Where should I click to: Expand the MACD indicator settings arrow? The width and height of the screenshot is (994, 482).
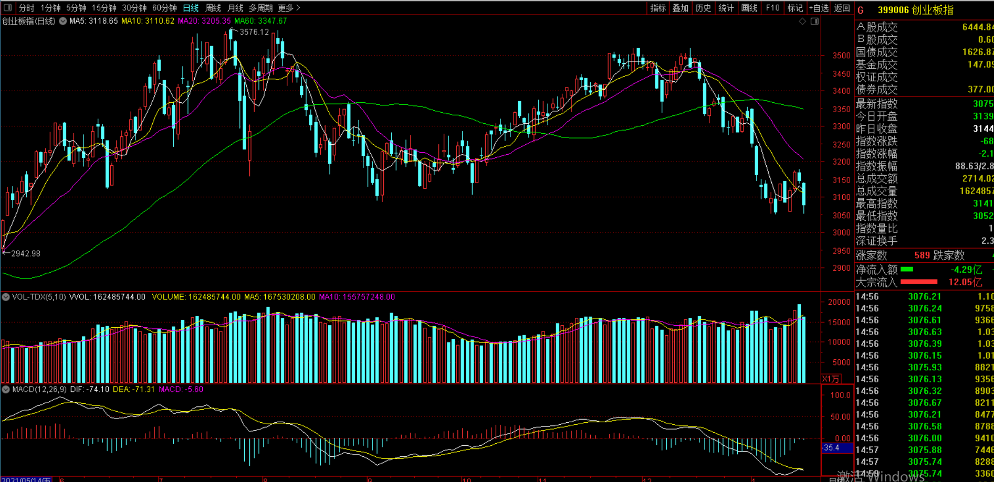pyautogui.click(x=6, y=389)
